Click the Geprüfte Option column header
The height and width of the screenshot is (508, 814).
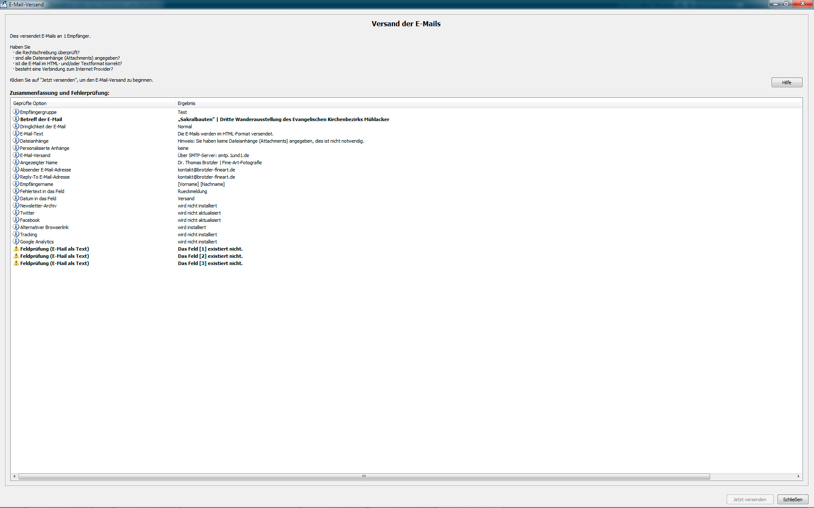[x=93, y=103]
